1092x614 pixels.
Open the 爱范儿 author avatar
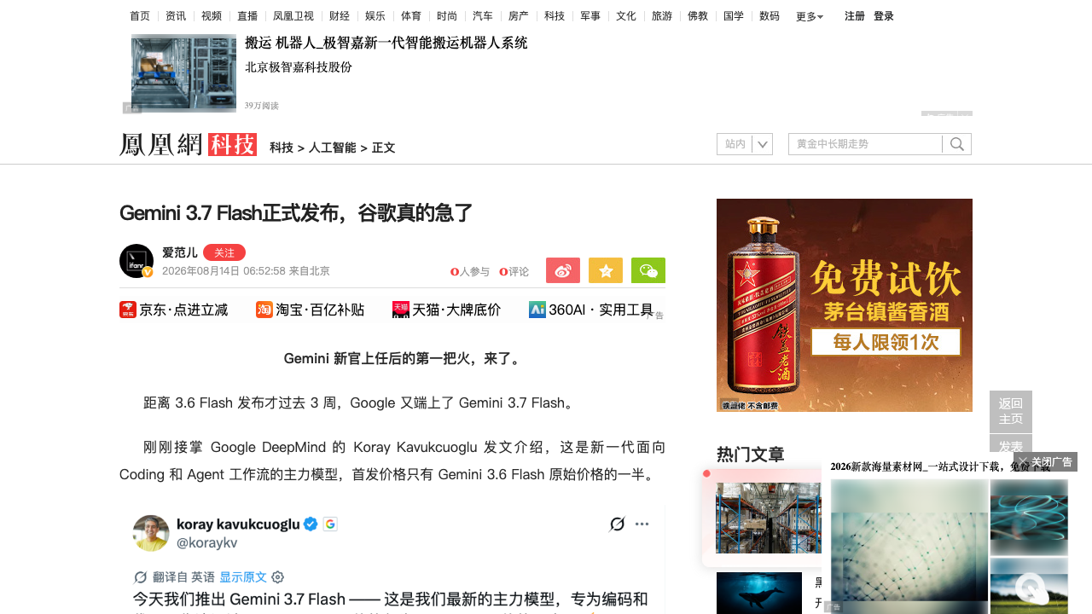tap(136, 261)
